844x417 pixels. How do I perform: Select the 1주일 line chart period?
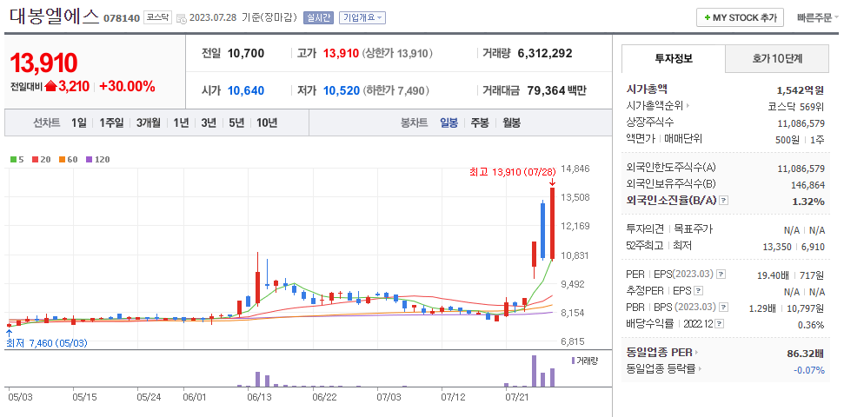pos(111,122)
